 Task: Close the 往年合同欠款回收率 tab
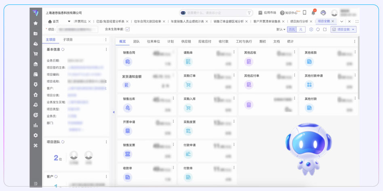pos(164,21)
